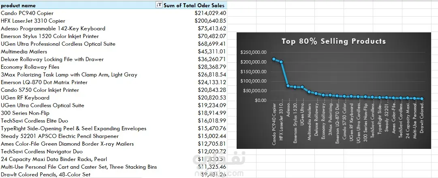This screenshot has height=178, width=438.
Task: Select Cando S750 Color Inkjet Printer cell
Action: (x=40, y=90)
